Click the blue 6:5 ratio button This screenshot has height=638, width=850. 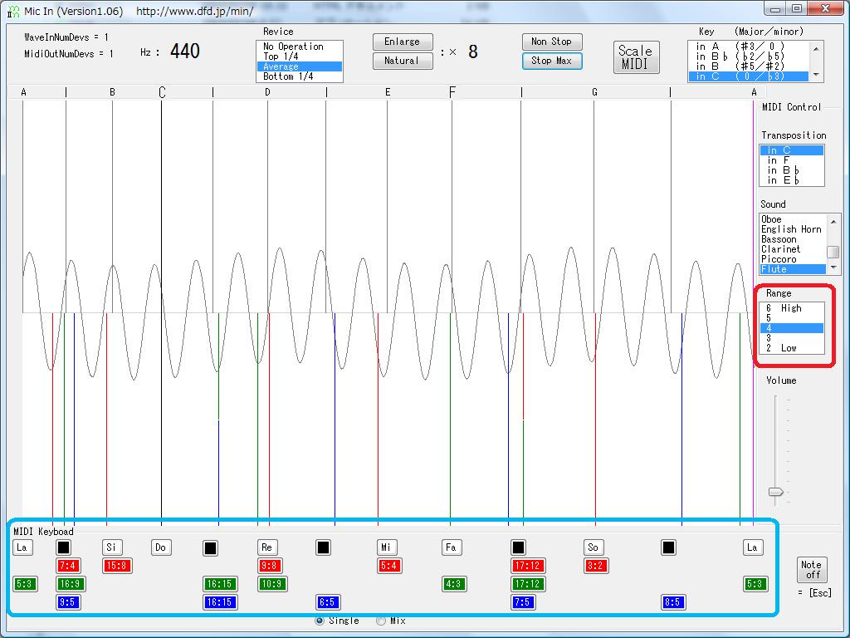click(x=327, y=602)
